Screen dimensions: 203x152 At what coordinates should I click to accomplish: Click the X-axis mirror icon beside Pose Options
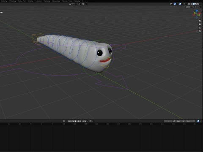tap(189, 7)
